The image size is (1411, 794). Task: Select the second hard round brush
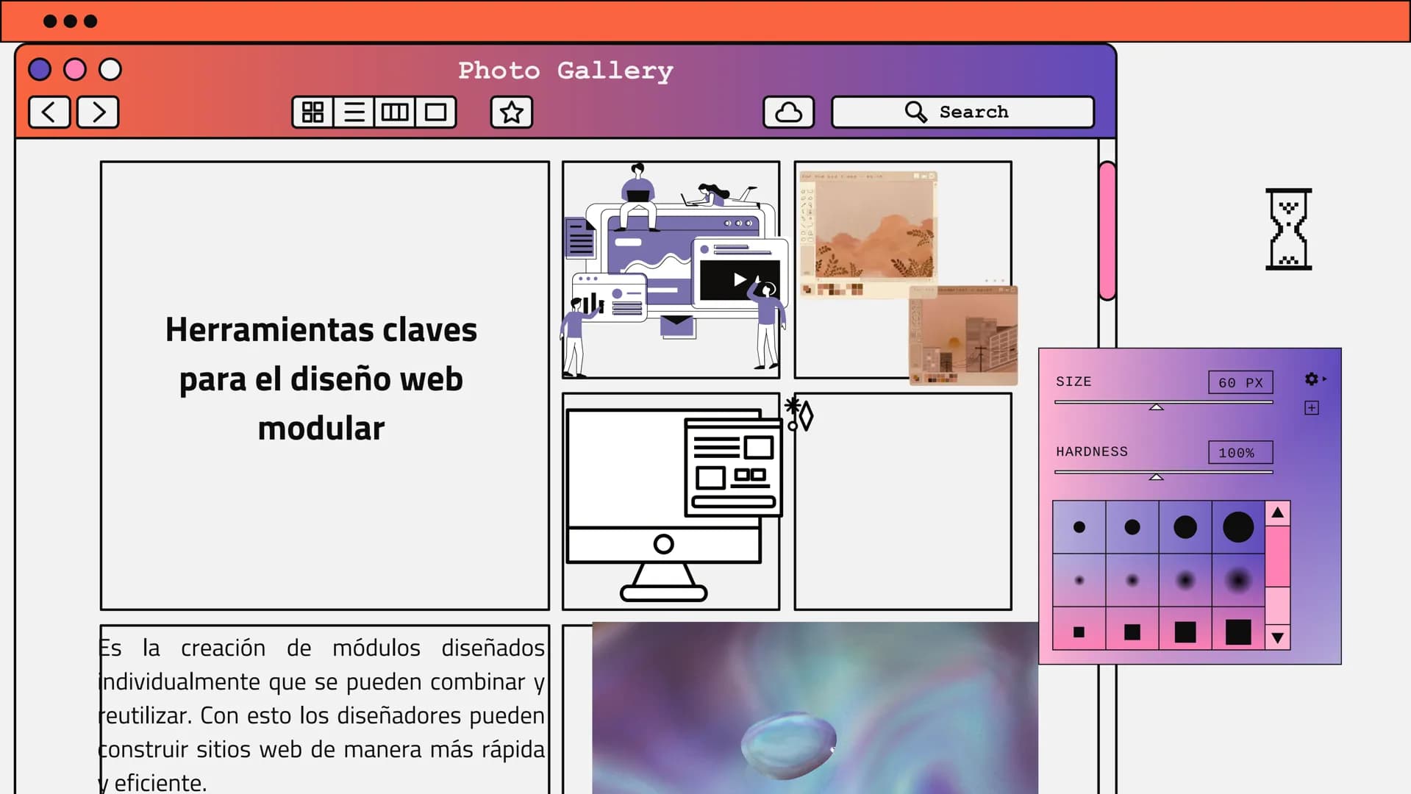pos(1132,527)
